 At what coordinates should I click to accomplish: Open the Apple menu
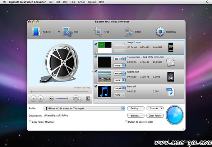point(4,2)
